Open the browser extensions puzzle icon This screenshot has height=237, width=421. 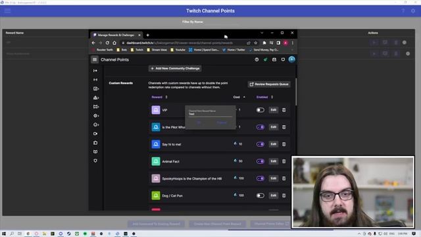[x=264, y=43]
